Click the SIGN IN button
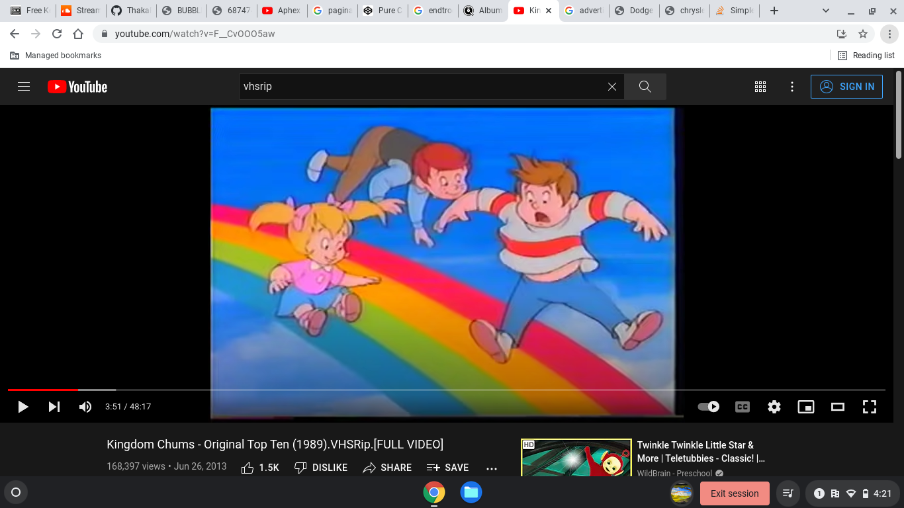 (x=846, y=87)
